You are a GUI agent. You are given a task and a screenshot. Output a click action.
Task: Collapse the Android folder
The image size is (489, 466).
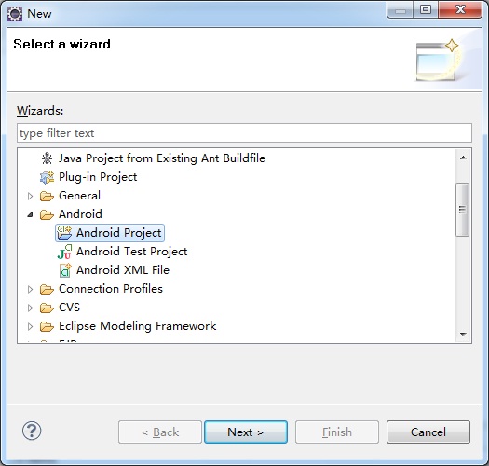click(30, 214)
